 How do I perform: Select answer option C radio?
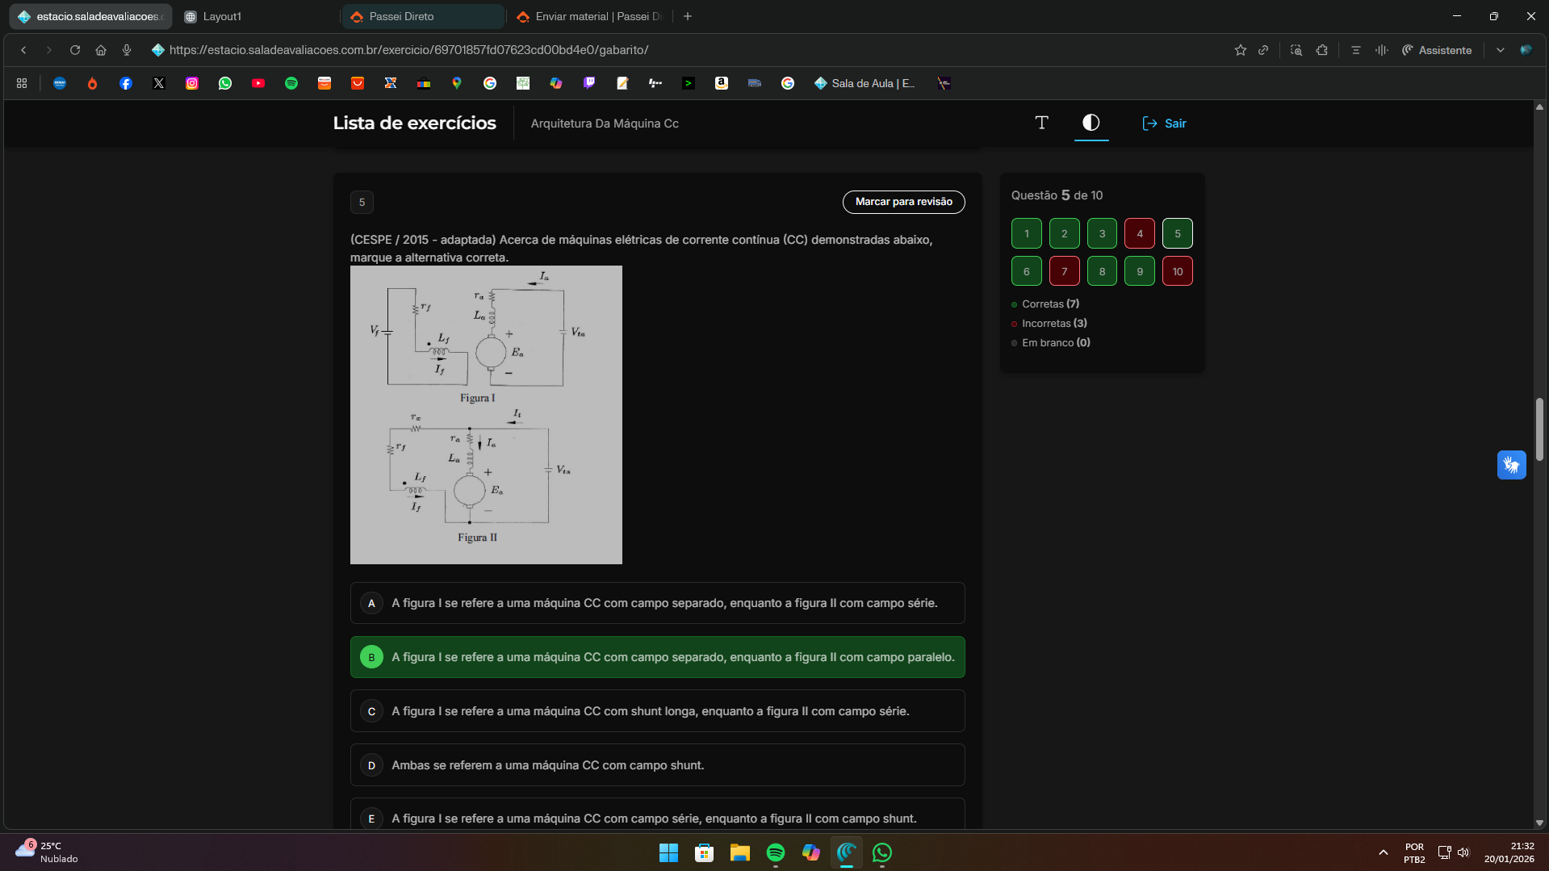click(x=371, y=711)
